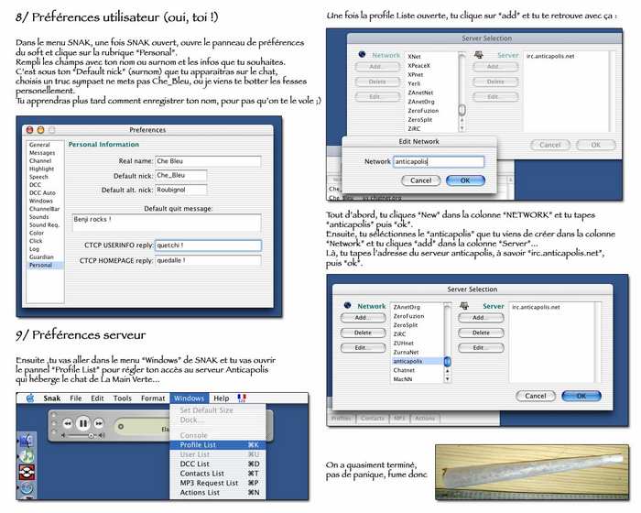Viewport: 641px width, 513px height.
Task: Select DCC Auto in the Preferences sidebar
Action: pyautogui.click(x=42, y=192)
